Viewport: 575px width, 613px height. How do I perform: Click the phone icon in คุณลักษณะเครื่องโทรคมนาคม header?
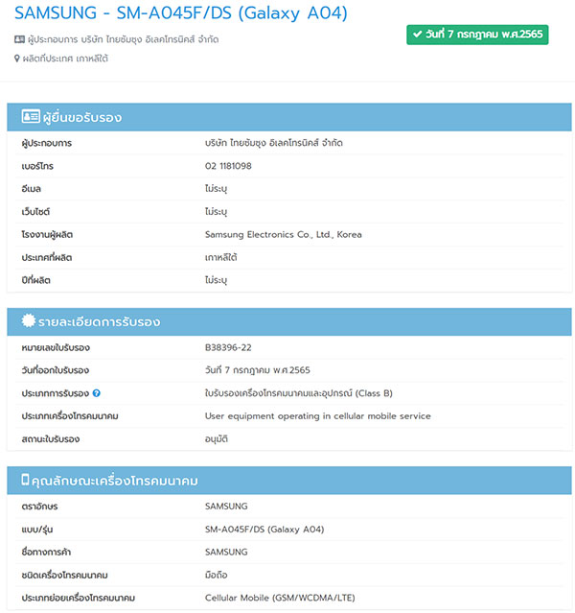click(x=25, y=480)
